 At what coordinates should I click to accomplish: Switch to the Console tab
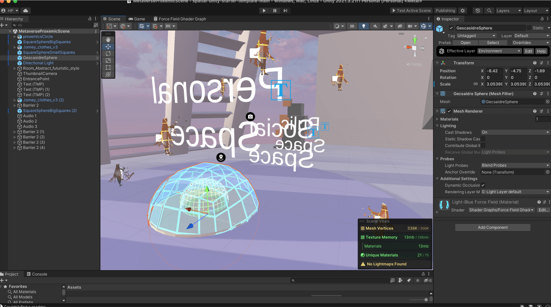click(37, 274)
